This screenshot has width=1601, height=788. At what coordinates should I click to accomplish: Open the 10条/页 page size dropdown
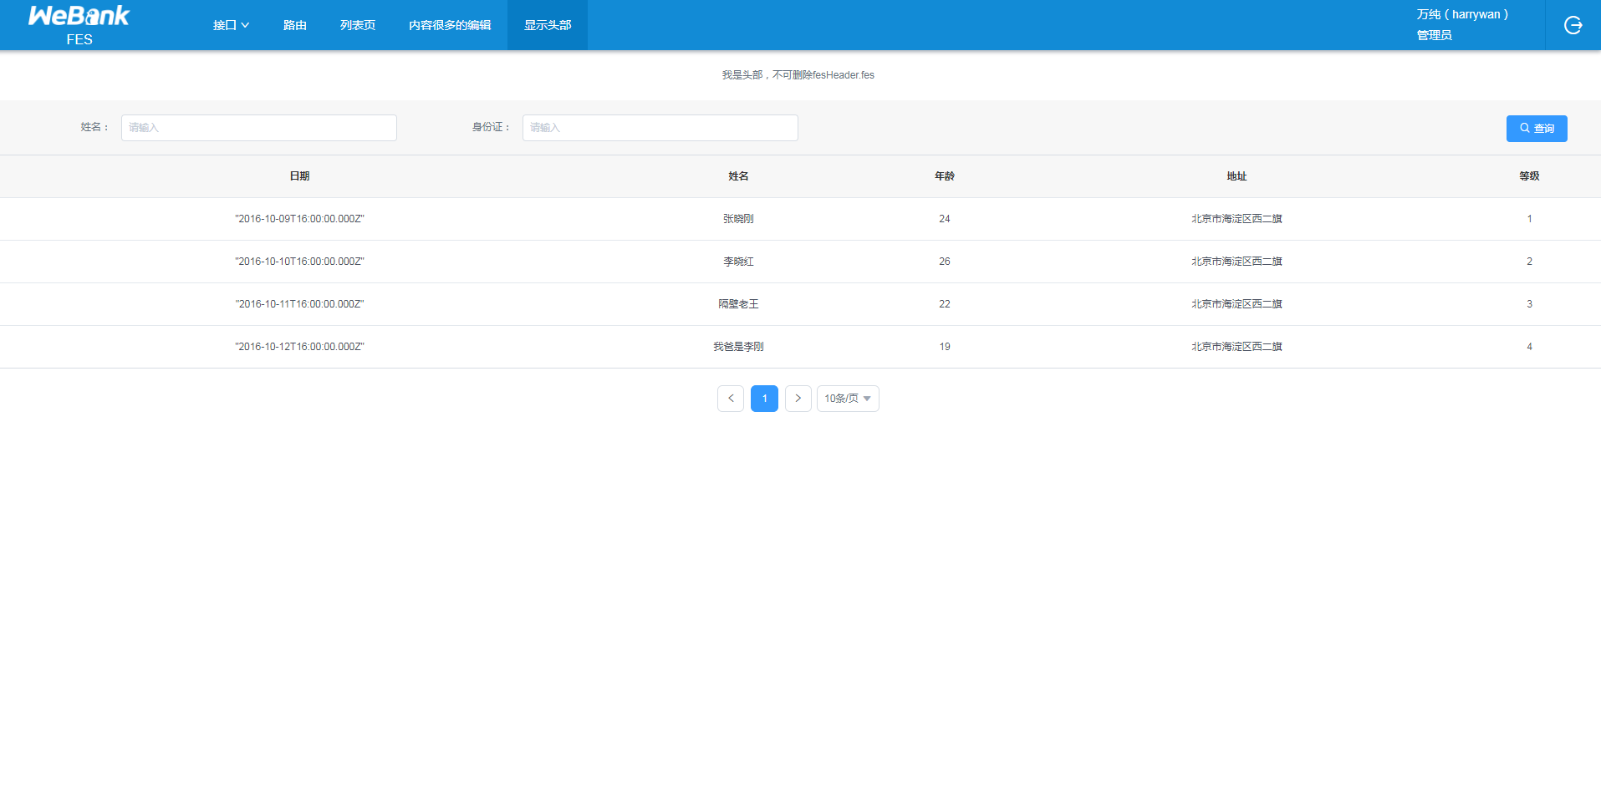point(847,399)
